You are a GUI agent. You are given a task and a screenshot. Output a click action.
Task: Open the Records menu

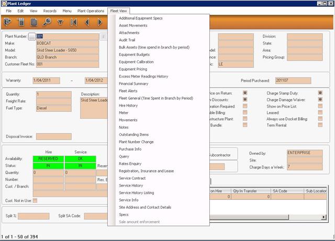click(x=50, y=10)
